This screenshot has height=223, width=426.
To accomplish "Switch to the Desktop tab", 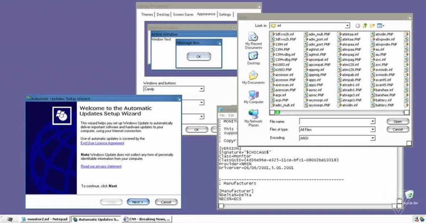I will [163, 15].
